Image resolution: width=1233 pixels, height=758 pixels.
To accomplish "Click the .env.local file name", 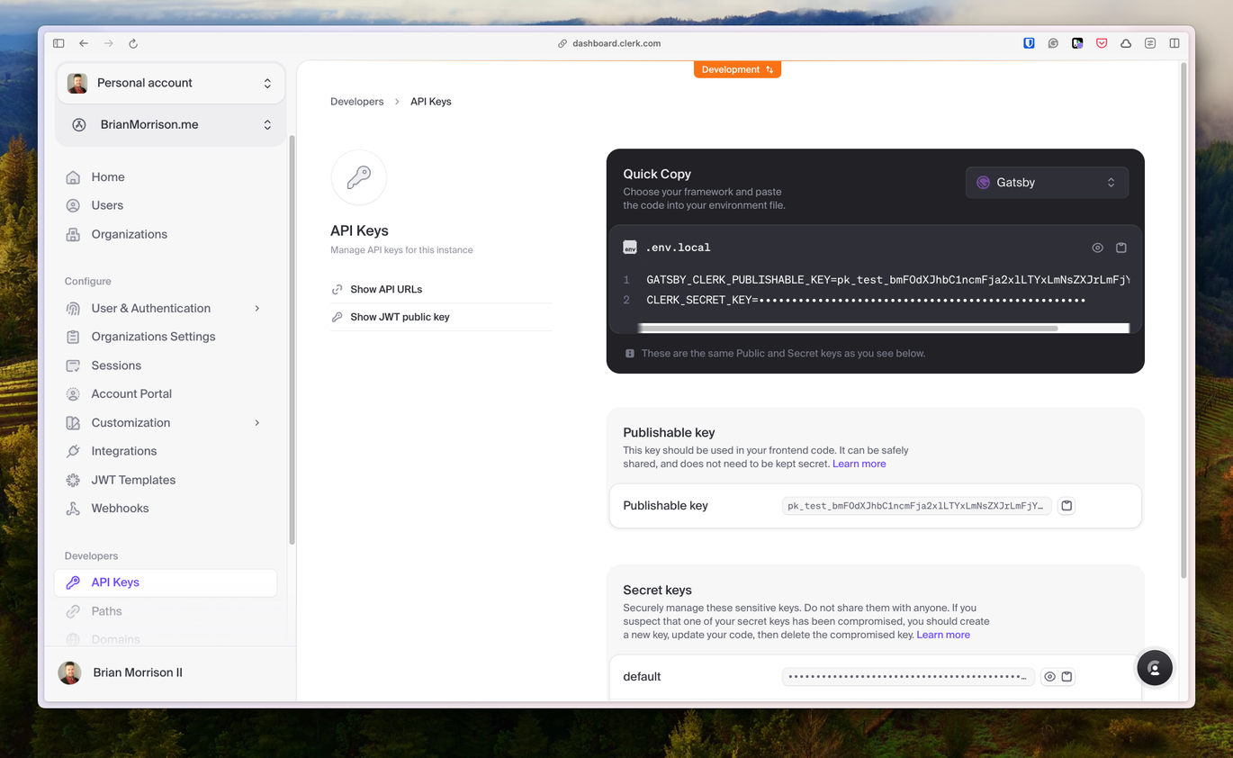I will 678,248.
